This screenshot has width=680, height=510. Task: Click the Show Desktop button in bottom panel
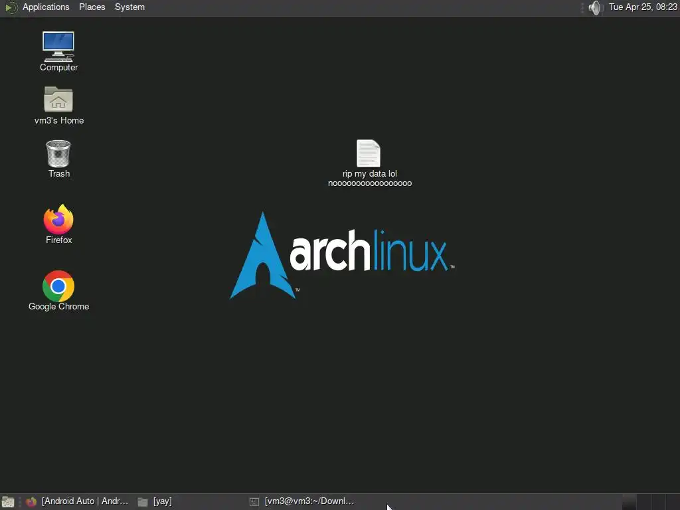coord(8,502)
